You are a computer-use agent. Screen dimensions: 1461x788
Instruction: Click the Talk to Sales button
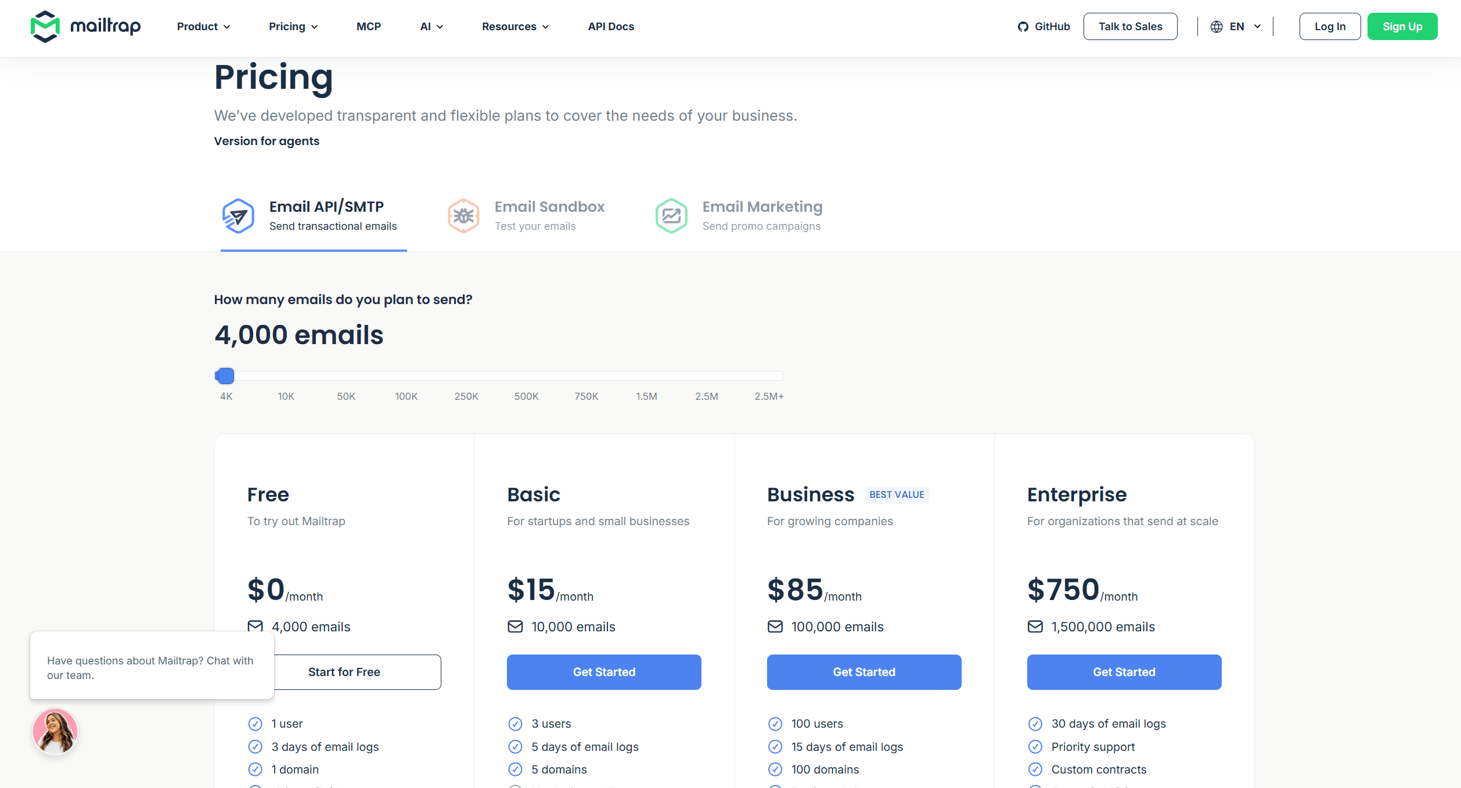(1130, 27)
